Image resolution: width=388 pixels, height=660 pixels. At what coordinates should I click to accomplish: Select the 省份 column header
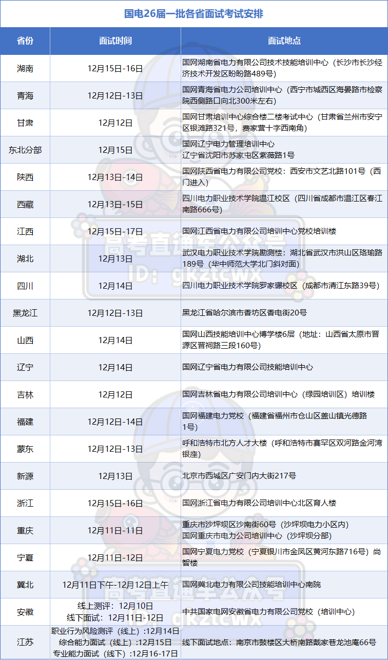[25, 41]
